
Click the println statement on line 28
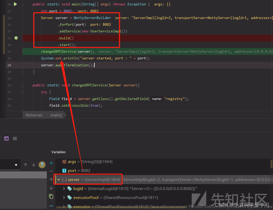95,58
